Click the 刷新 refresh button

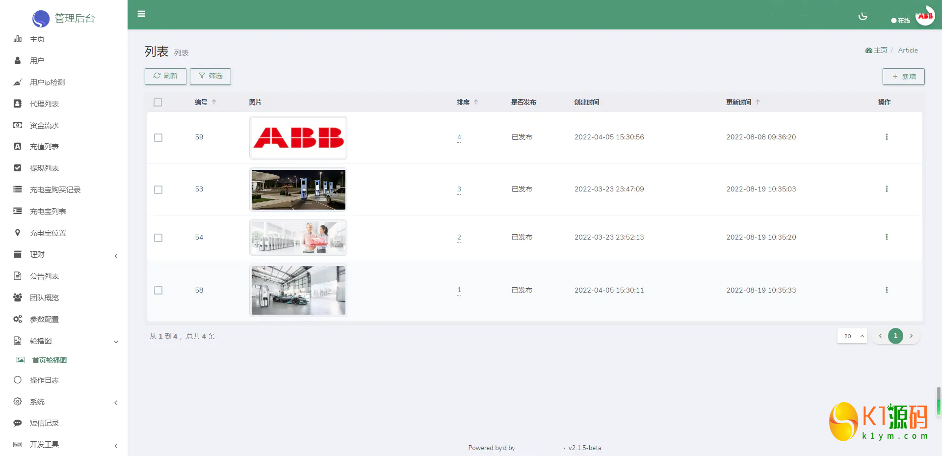pos(165,76)
